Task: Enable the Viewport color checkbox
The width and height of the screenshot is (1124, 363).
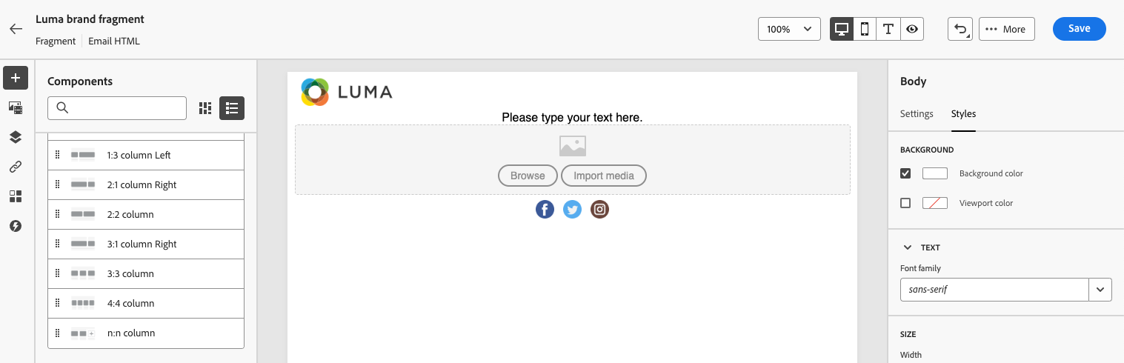Action: pos(905,203)
